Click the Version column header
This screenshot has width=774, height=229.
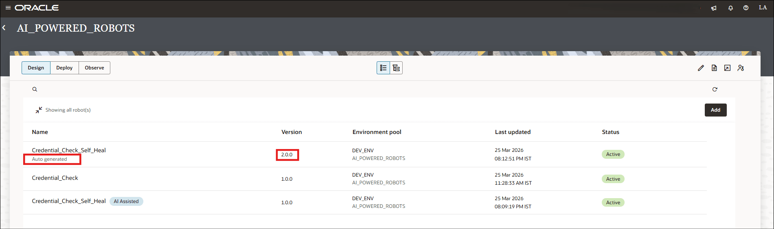[x=292, y=132]
